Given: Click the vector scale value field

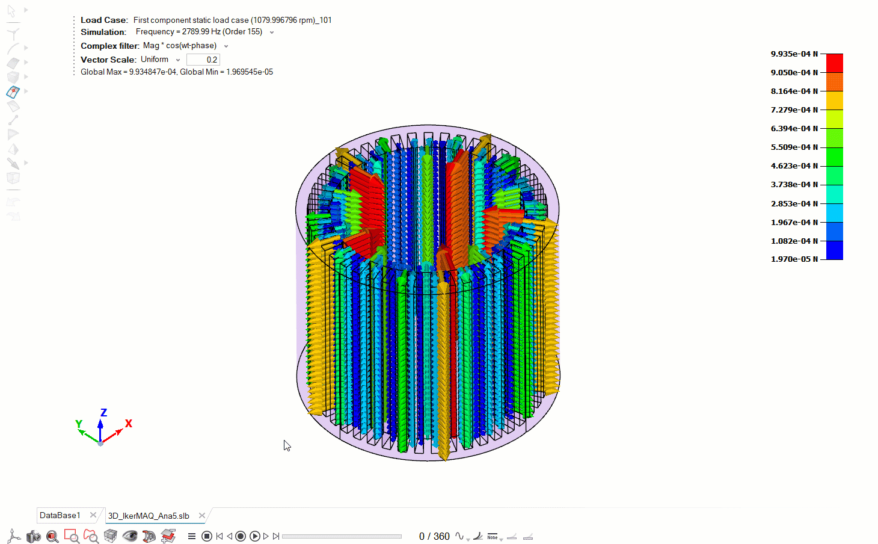Looking at the screenshot, I should [x=203, y=60].
